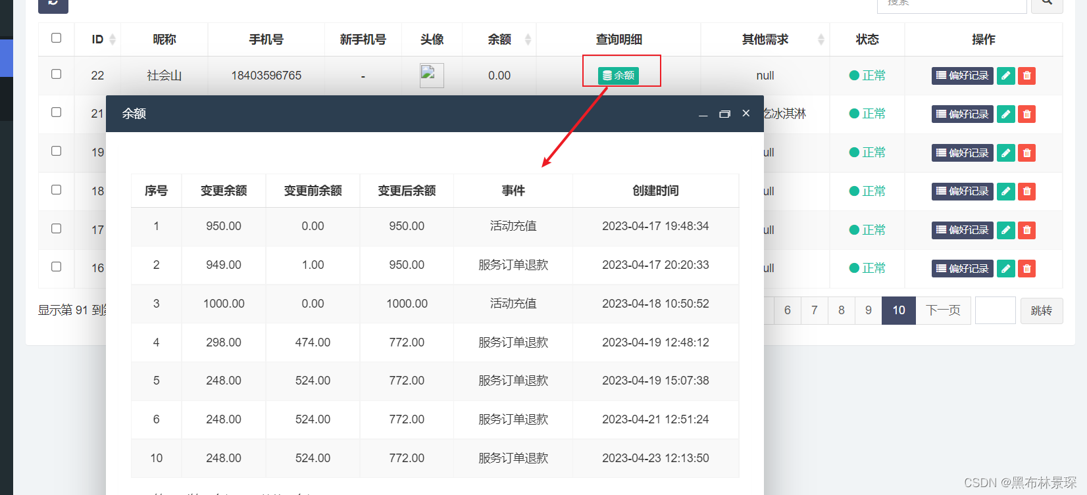The height and width of the screenshot is (495, 1087).
Task: Click the edit pencil icon in row 17
Action: 1005,230
